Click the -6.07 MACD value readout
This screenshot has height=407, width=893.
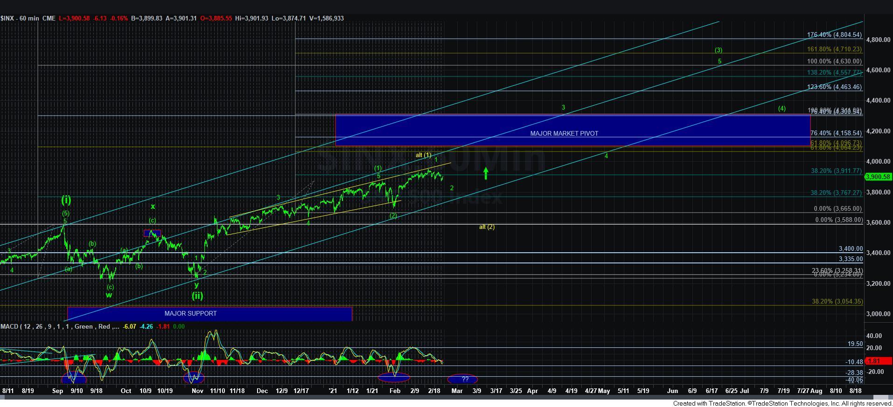[x=129, y=326]
